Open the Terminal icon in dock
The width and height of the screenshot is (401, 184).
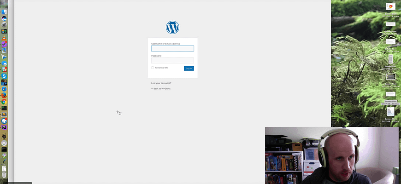click(x=4, y=108)
